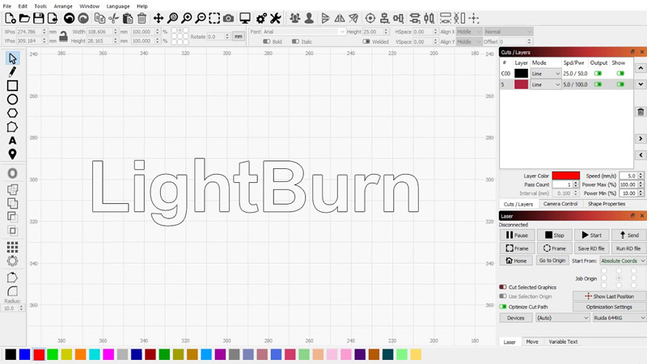Open the Arrange menu
This screenshot has width=647, height=364.
(62, 6)
